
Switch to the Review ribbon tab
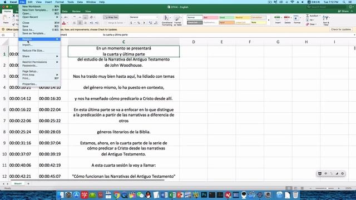pyautogui.click(x=76, y=11)
